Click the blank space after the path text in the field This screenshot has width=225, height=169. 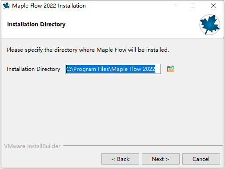coord(158,69)
